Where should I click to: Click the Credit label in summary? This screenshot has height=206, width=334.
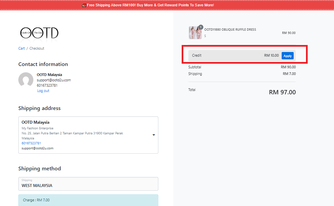pos(197,55)
